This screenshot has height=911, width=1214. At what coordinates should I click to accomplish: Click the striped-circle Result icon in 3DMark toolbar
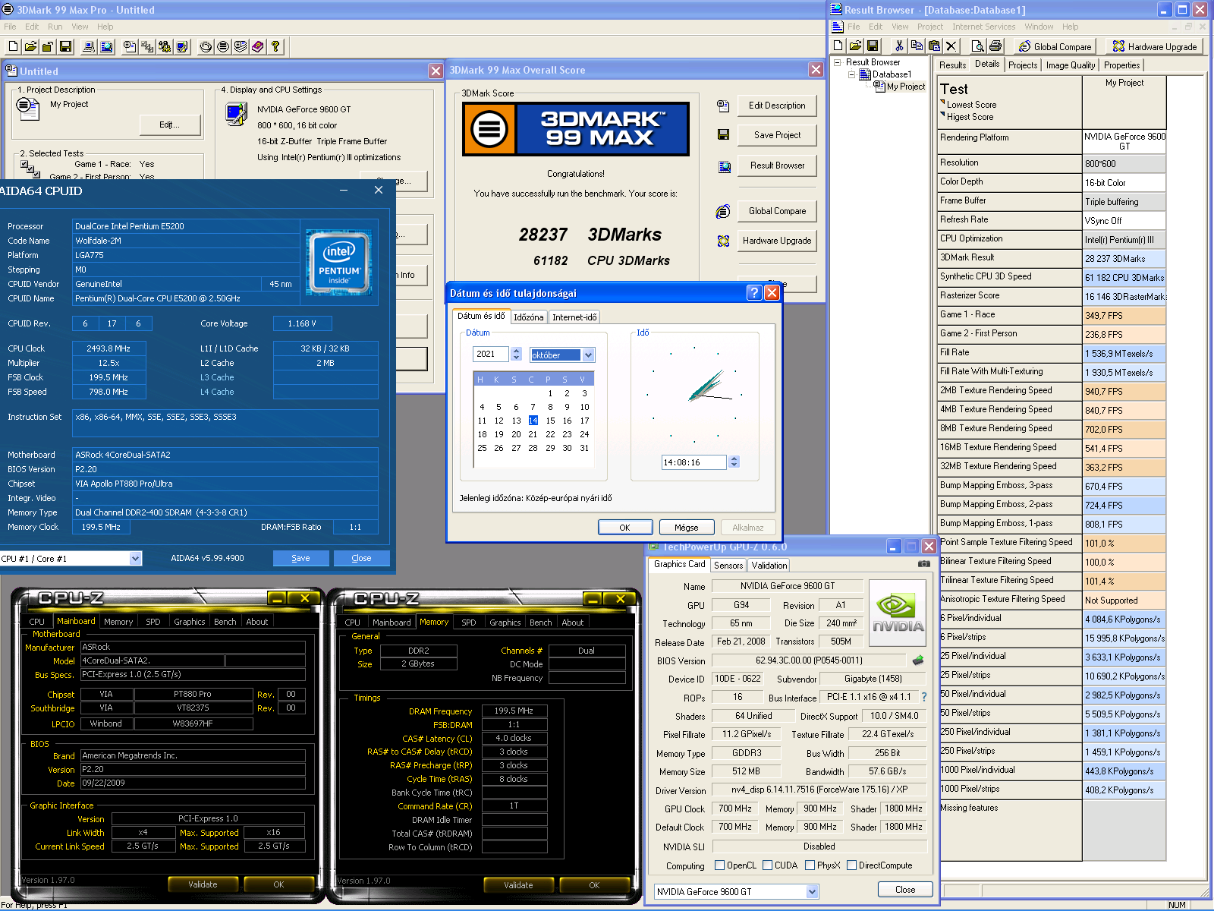223,46
